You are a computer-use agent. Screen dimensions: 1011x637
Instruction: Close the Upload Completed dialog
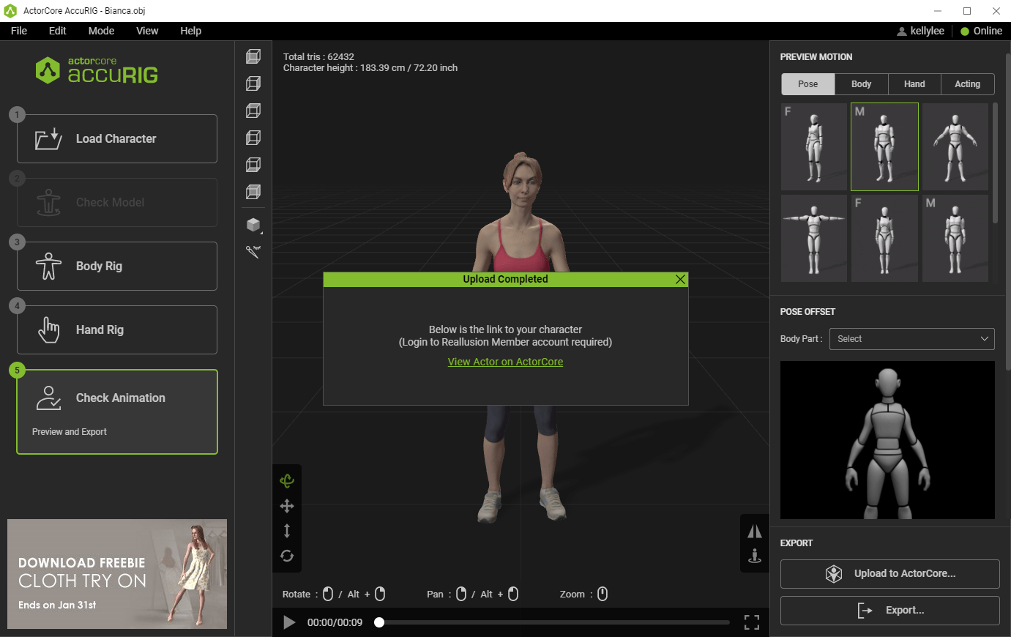680,280
